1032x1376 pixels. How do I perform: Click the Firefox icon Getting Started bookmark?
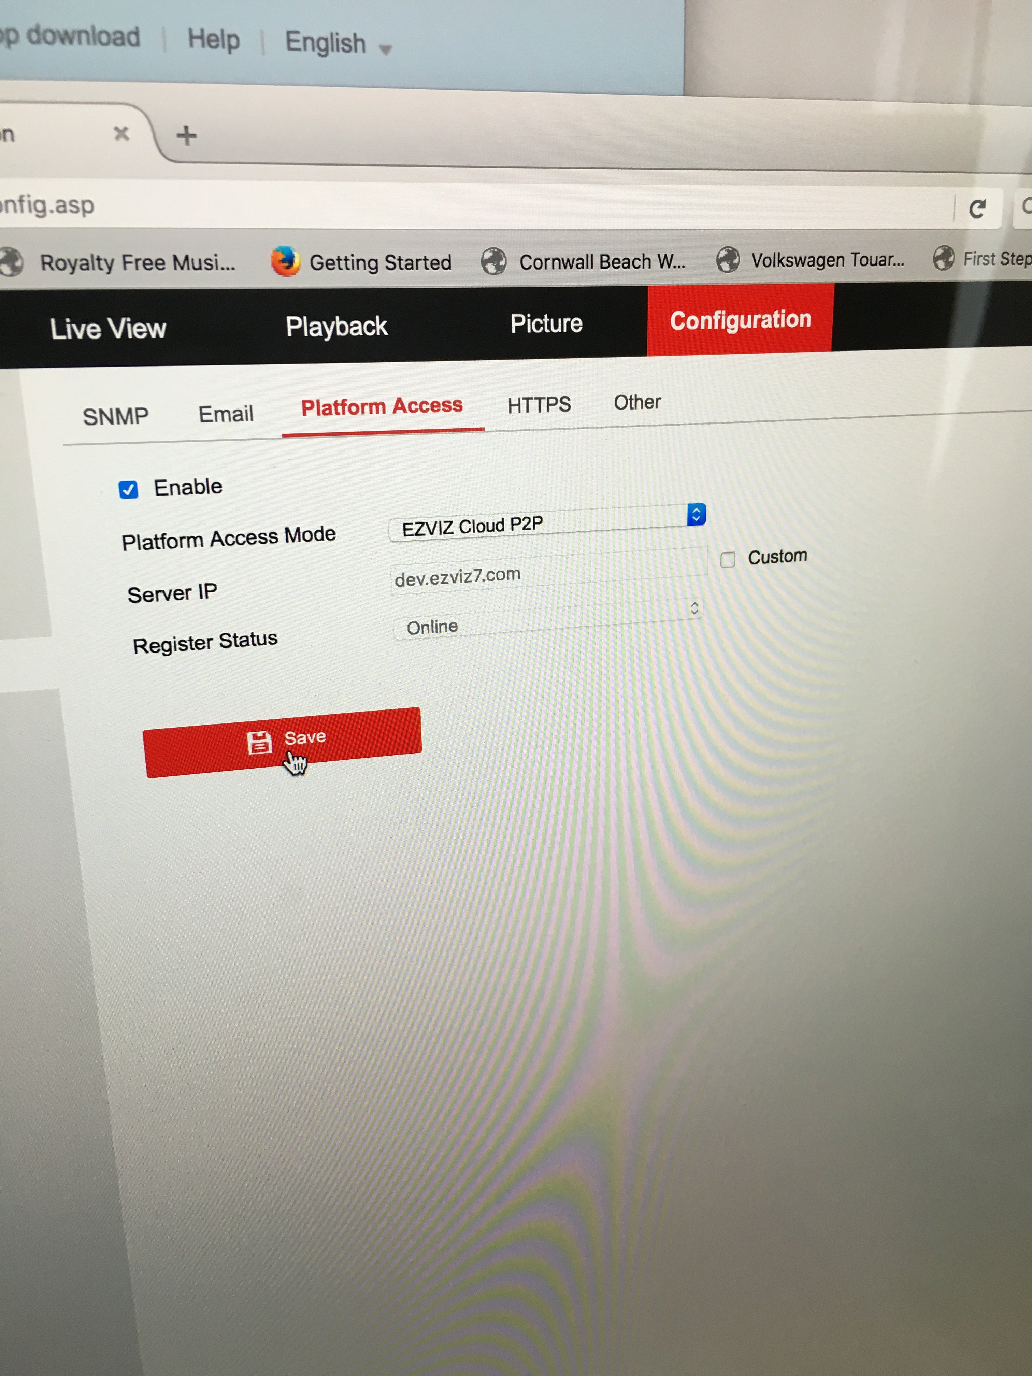coord(286,261)
